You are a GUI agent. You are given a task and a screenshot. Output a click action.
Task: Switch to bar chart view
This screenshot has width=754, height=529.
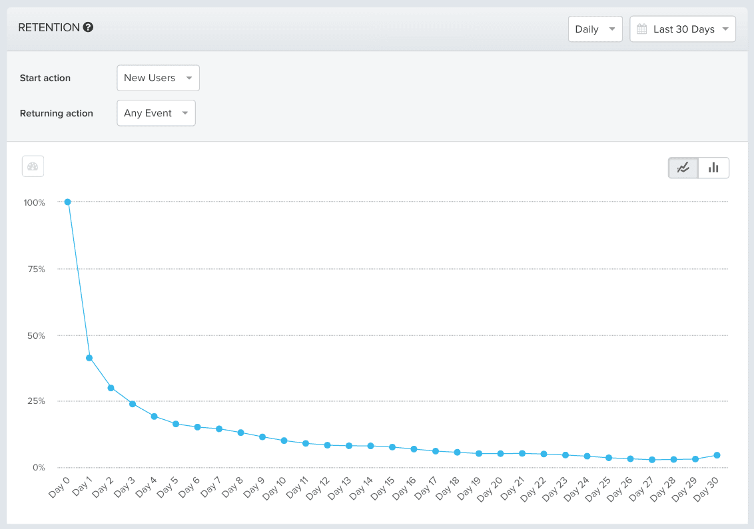[x=713, y=168]
